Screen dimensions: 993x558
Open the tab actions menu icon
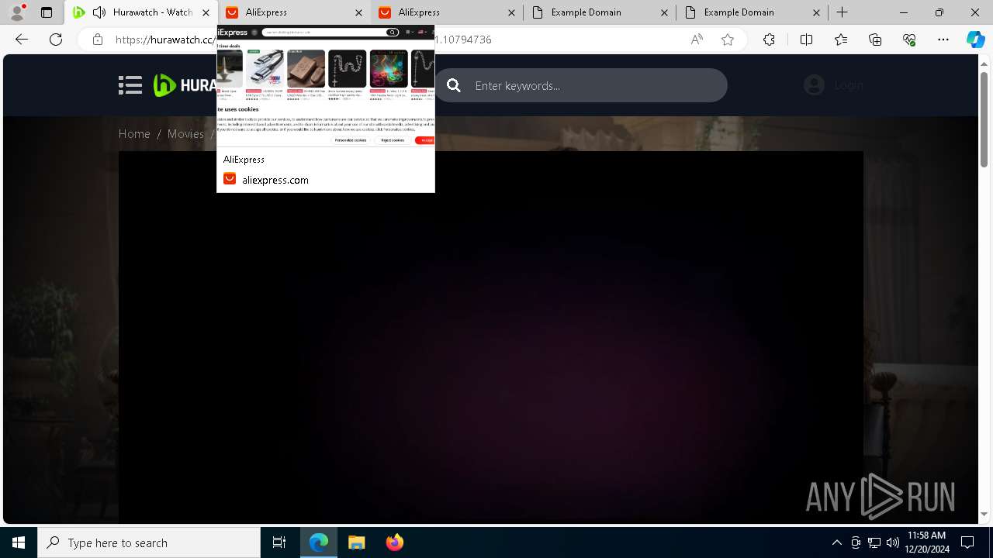(47, 12)
